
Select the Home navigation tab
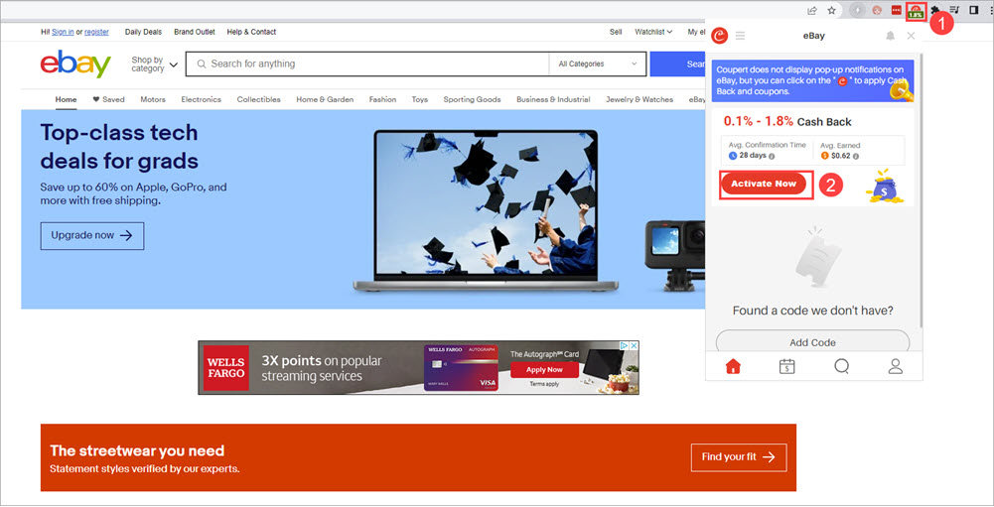click(66, 99)
